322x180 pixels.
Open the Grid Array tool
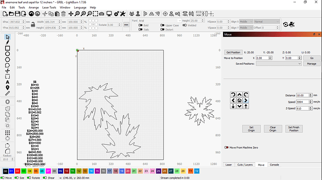[x=7, y=133]
